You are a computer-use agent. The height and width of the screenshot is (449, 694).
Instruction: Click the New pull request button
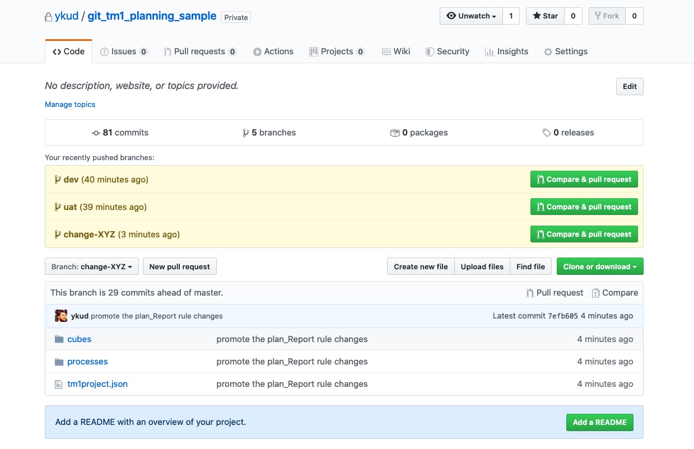180,266
